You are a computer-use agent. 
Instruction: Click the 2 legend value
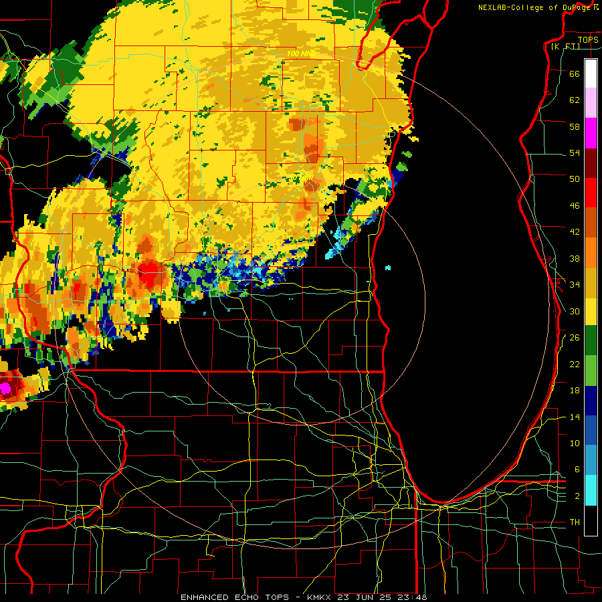coord(577,496)
